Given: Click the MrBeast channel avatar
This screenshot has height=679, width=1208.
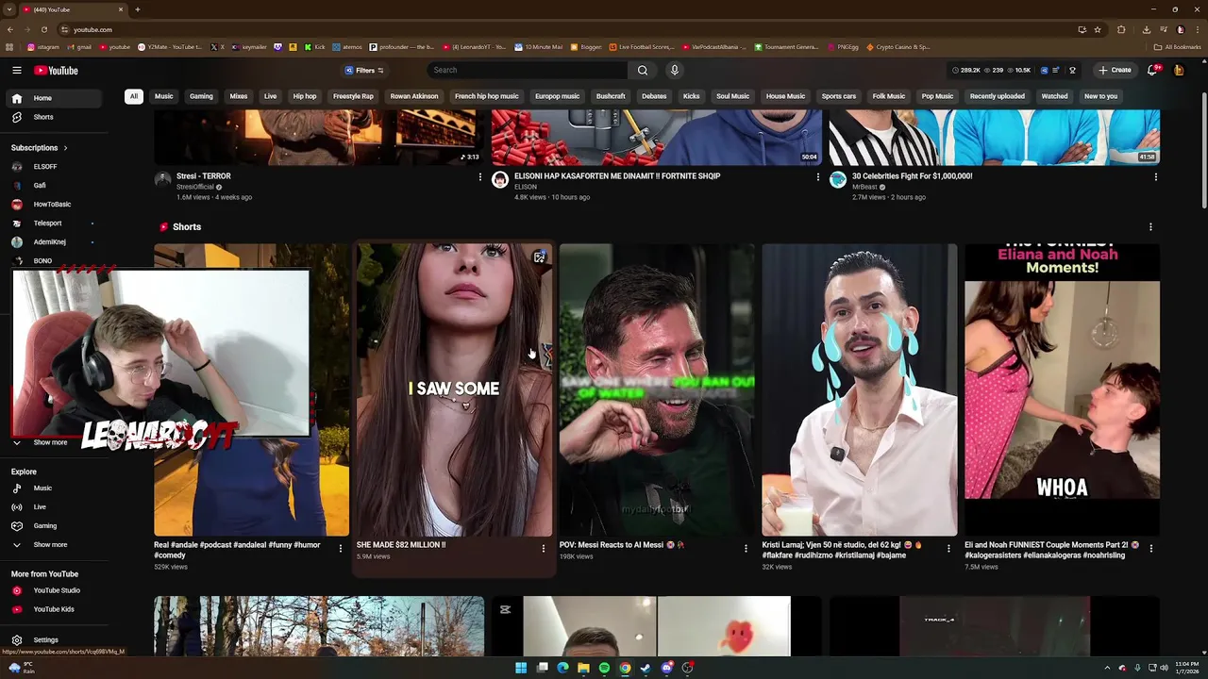Looking at the screenshot, I should (x=838, y=180).
